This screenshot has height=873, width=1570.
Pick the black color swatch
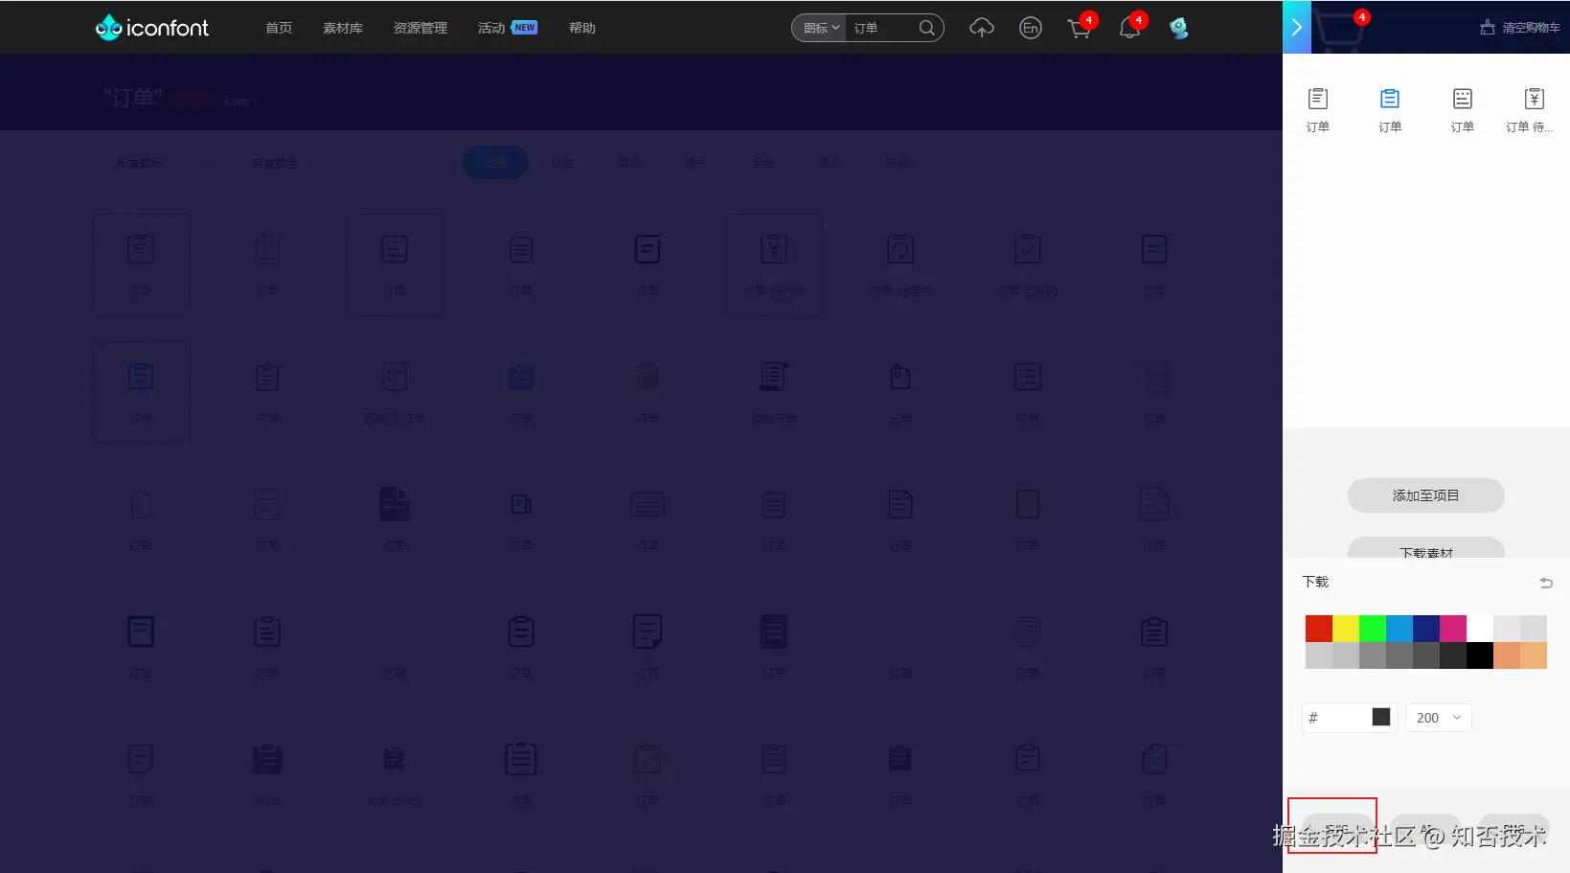pyautogui.click(x=1480, y=655)
